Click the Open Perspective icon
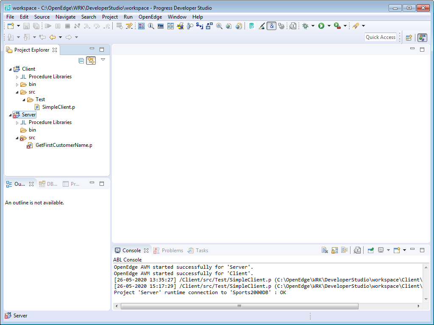434x325 pixels. (x=409, y=38)
